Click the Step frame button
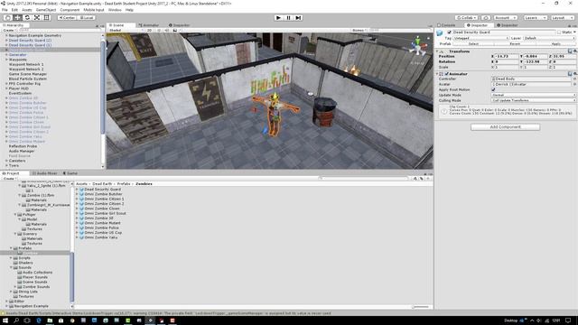 click(298, 18)
